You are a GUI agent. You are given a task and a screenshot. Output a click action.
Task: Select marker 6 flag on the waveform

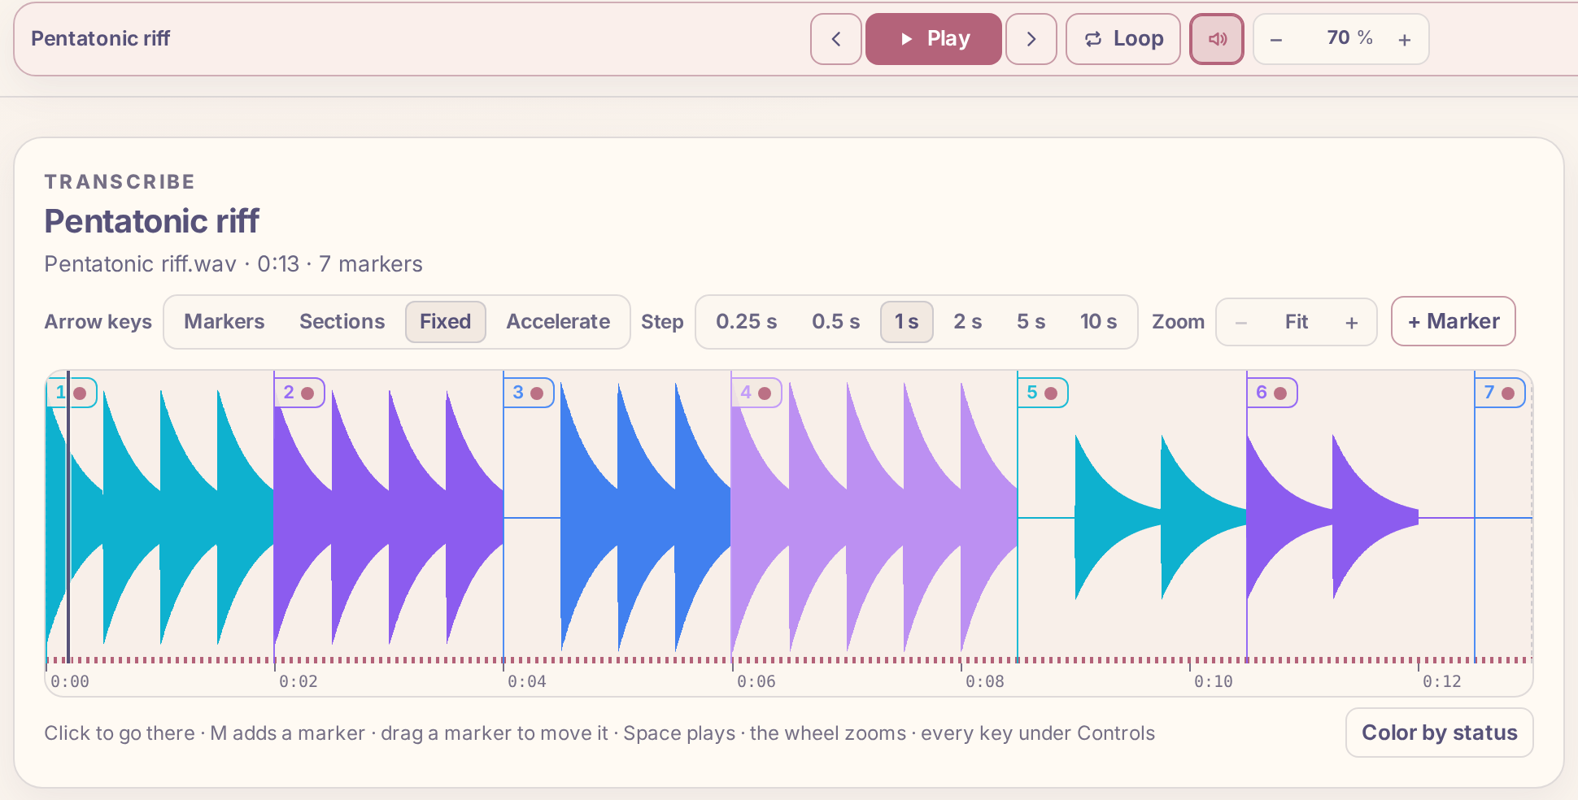click(1272, 393)
